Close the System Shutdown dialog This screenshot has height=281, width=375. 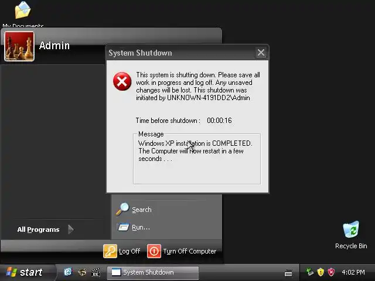pos(261,52)
